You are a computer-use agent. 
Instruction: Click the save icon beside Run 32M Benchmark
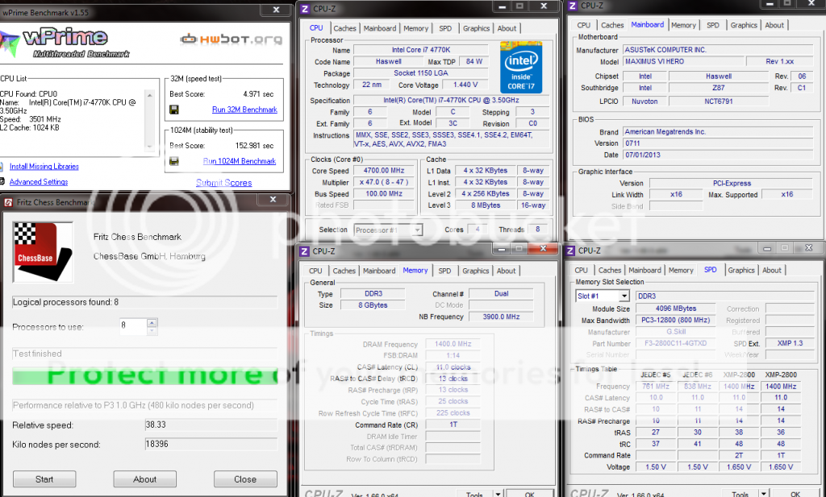(173, 110)
